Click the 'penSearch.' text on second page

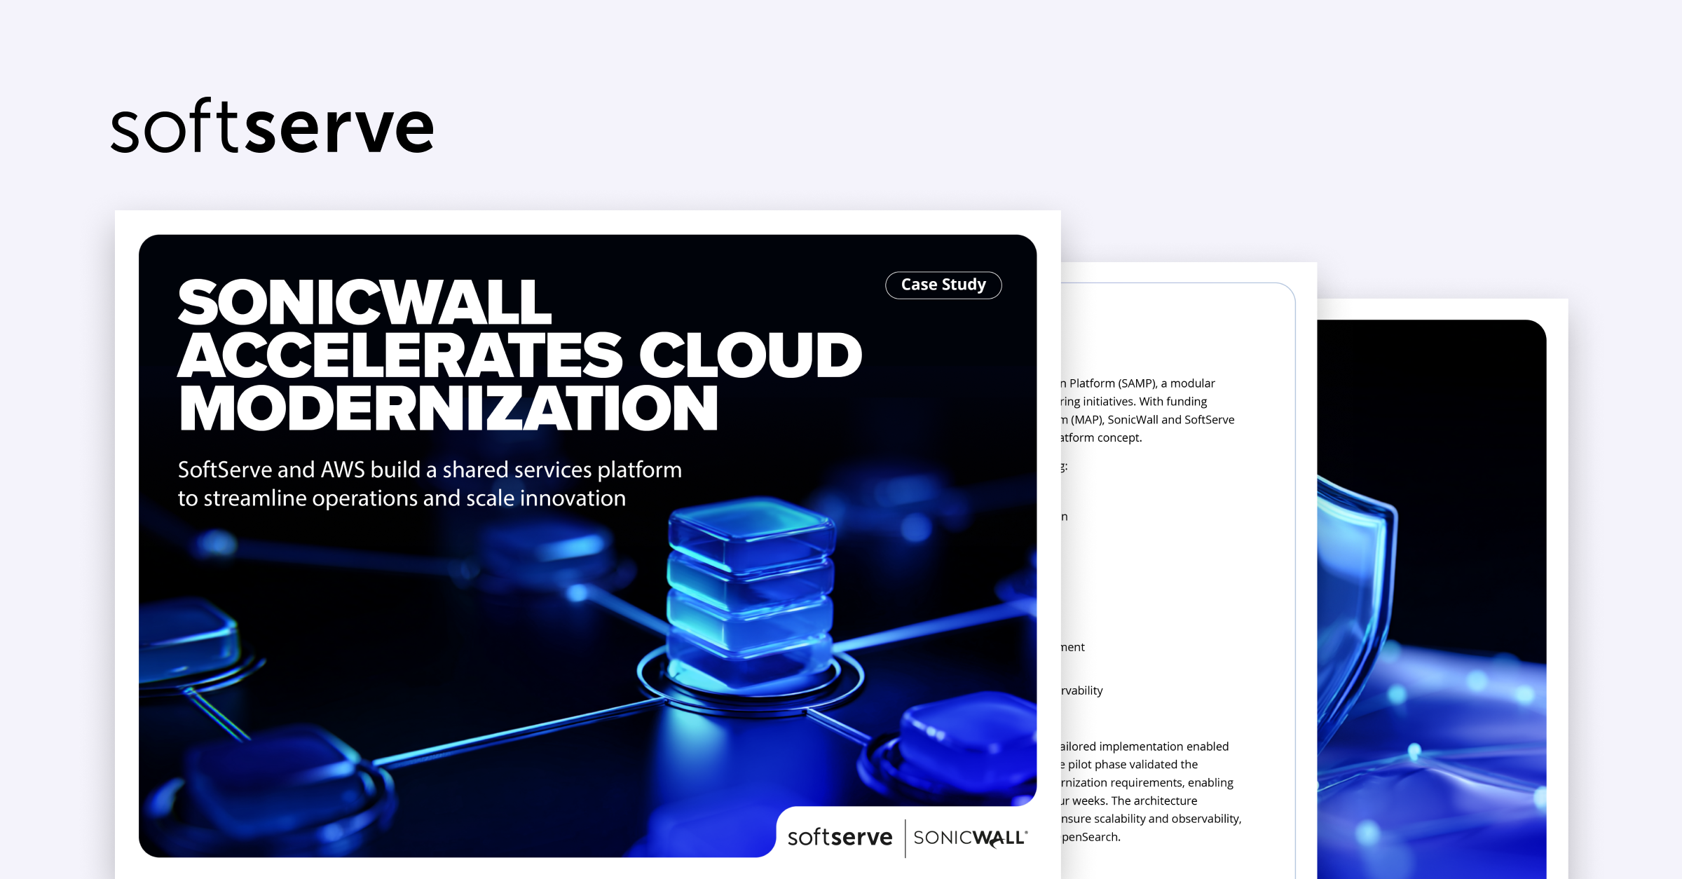pos(1090,837)
